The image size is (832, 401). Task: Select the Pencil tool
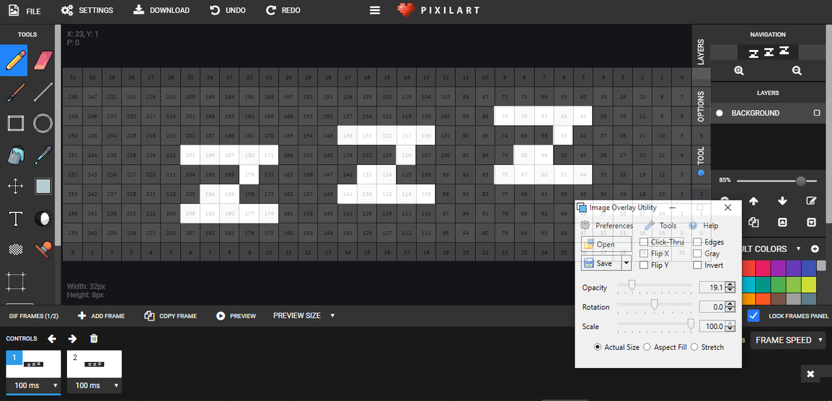coord(15,60)
